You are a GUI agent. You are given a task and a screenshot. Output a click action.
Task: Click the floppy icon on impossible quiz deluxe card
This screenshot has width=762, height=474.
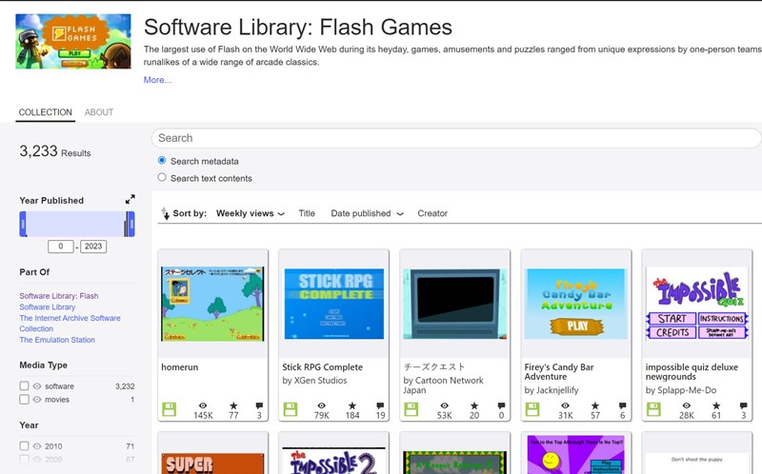click(x=653, y=409)
